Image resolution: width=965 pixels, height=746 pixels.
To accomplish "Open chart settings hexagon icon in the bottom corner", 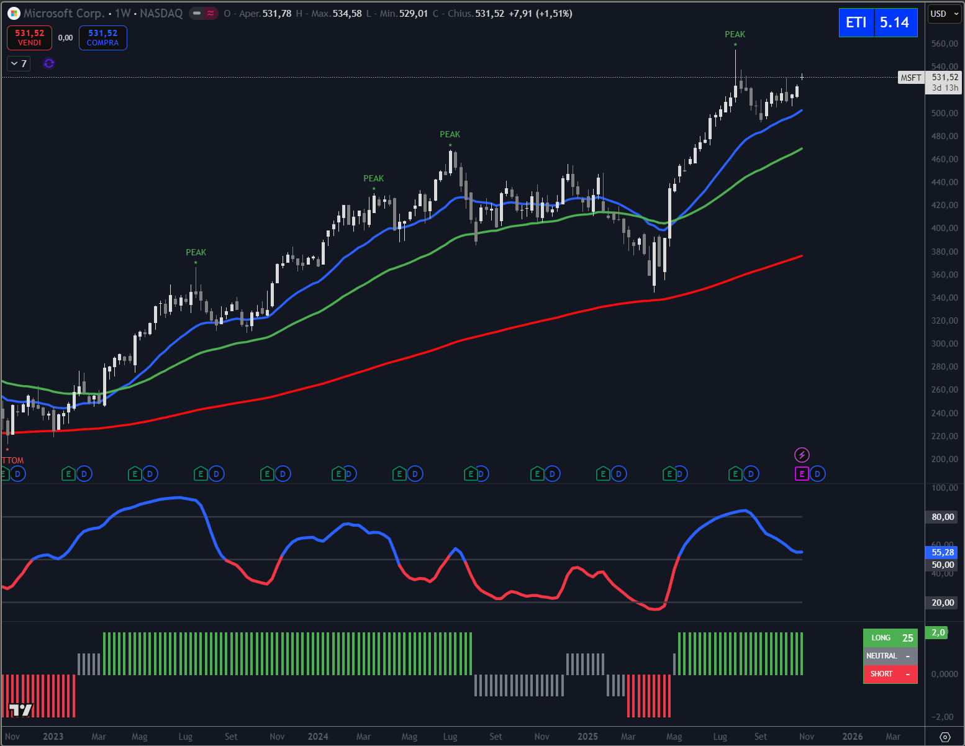I will pyautogui.click(x=945, y=737).
